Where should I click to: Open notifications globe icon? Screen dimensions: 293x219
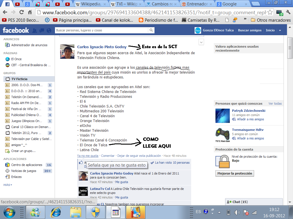click(x=49, y=30)
